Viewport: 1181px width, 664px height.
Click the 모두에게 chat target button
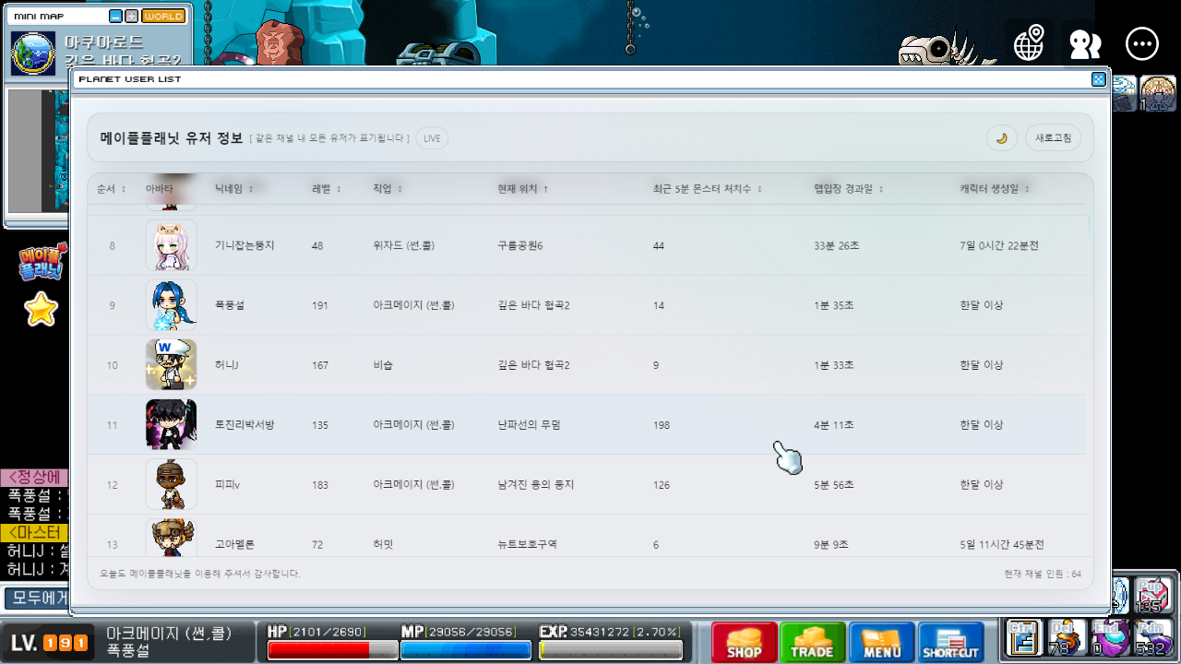coord(37,598)
